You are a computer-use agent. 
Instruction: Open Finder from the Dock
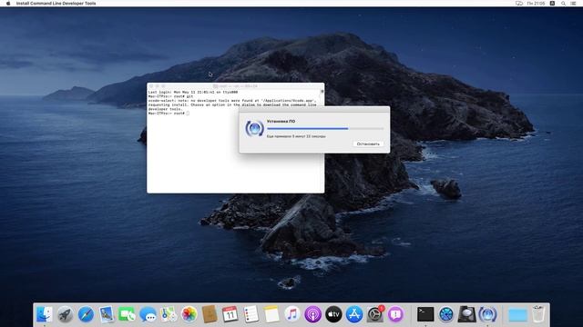point(45,314)
